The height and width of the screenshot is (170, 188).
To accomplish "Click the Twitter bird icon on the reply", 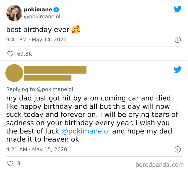I will (x=177, y=70).
